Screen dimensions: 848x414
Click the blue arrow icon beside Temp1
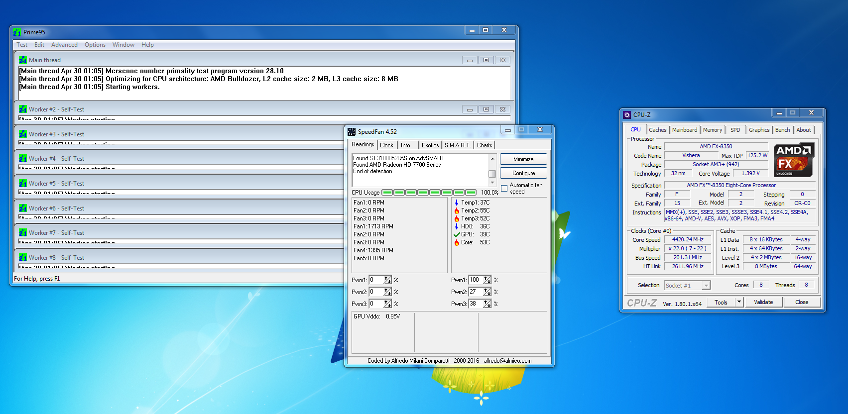point(457,203)
